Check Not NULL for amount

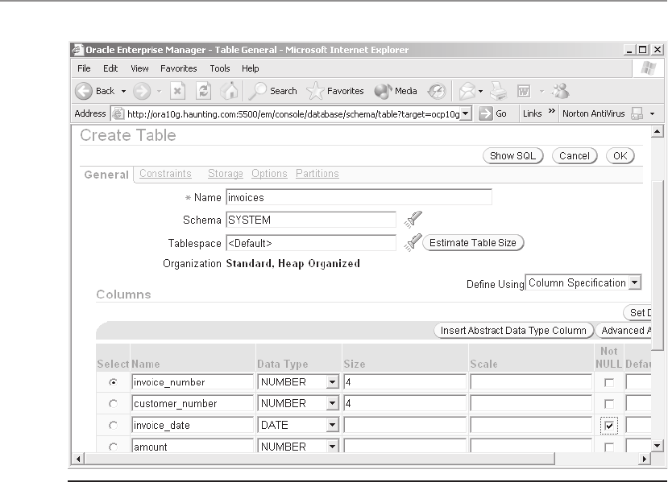[609, 447]
